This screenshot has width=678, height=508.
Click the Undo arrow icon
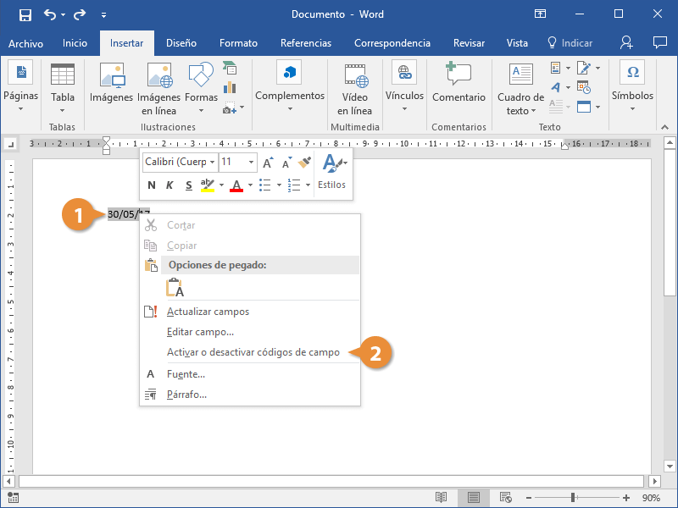tap(49, 14)
